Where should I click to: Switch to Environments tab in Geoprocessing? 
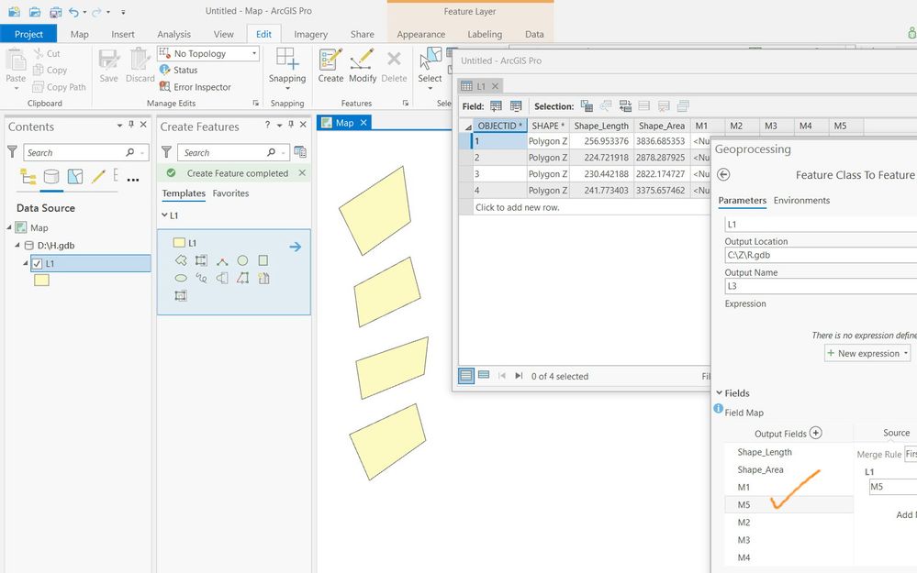point(801,201)
